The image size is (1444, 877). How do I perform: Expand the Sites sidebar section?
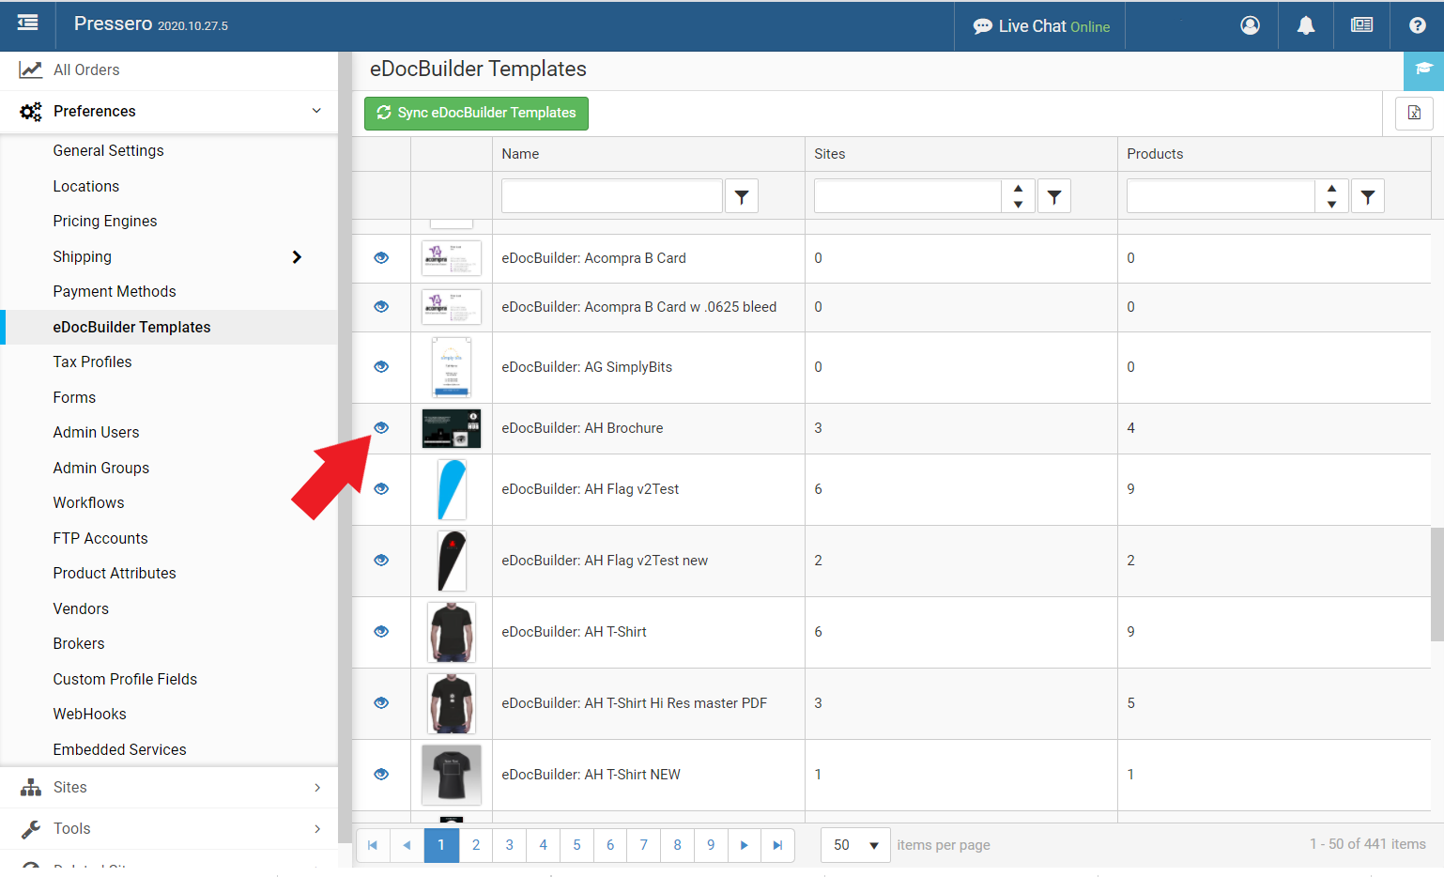169,787
